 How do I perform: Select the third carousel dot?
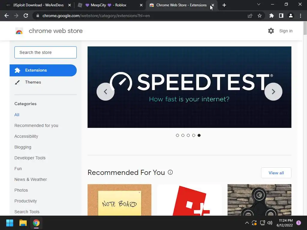click(188, 135)
